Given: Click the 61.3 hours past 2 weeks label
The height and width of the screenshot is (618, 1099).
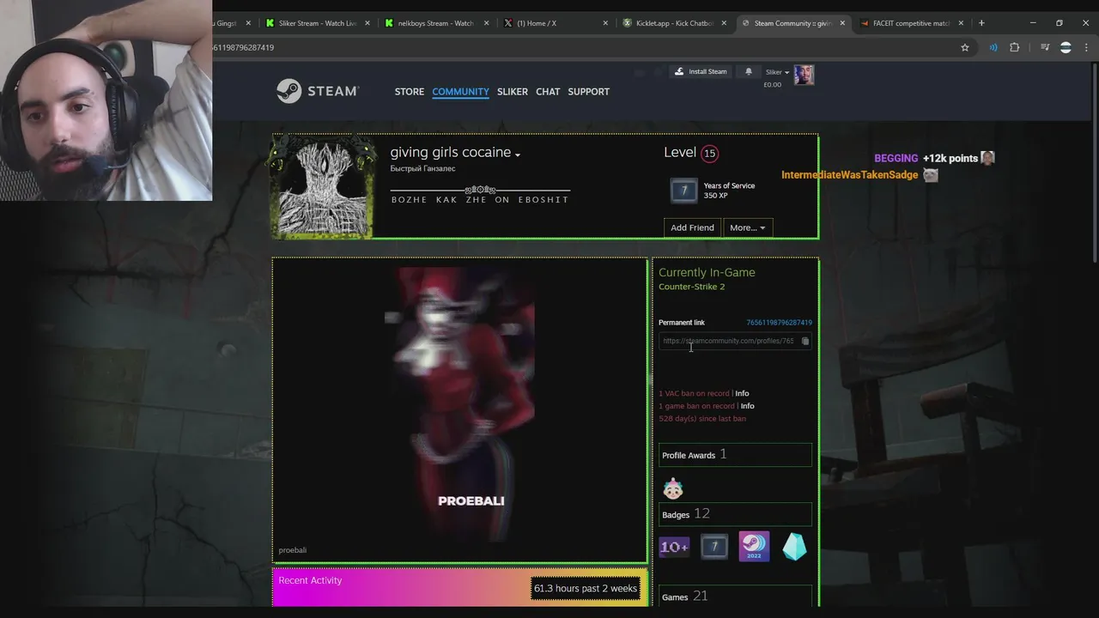Looking at the screenshot, I should coord(586,588).
